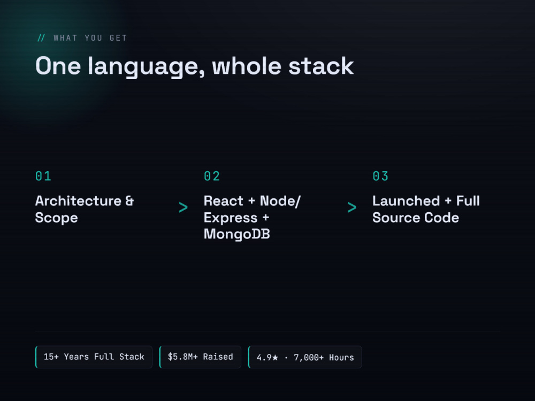Screen dimensions: 535x401
Task: Click the arrow after 'Architecture & Scope'
Action: (x=183, y=207)
